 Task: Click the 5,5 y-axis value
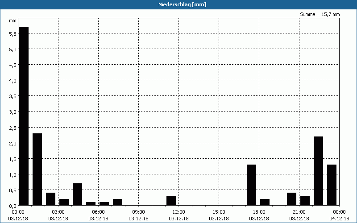click(12, 34)
